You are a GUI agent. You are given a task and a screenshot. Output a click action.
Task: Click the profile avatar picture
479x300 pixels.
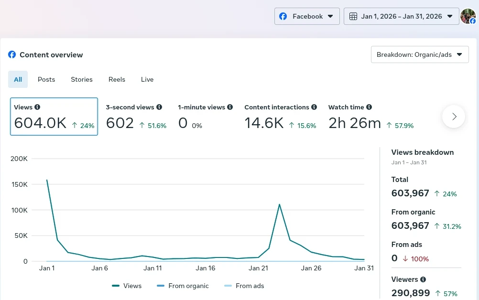pyautogui.click(x=468, y=16)
